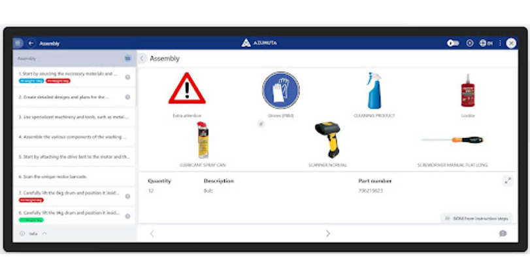Click BOM from instruction steps button
The height and width of the screenshot is (278, 530).
pos(476,218)
